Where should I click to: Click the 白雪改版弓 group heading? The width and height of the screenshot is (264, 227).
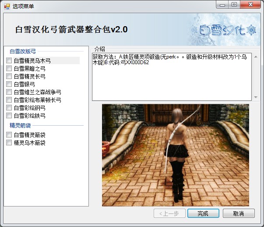coord(23,52)
